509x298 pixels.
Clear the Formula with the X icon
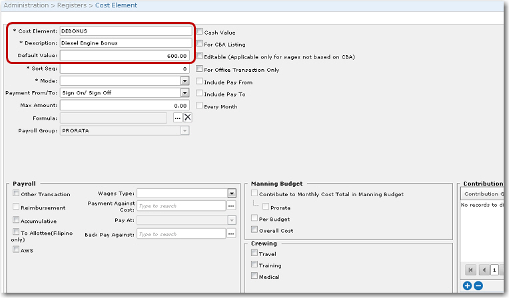click(x=188, y=118)
